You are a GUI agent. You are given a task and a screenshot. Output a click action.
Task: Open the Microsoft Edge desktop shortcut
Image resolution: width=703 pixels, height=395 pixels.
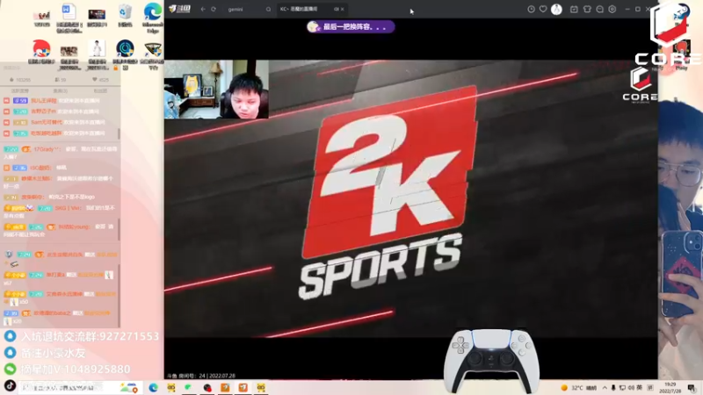(153, 18)
